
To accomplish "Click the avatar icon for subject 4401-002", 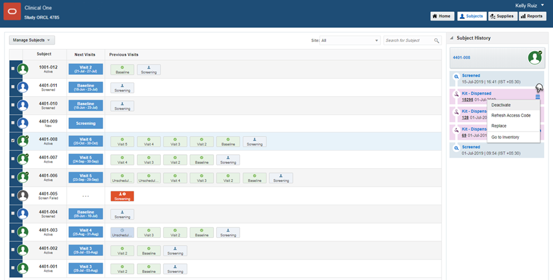I will [23, 250].
